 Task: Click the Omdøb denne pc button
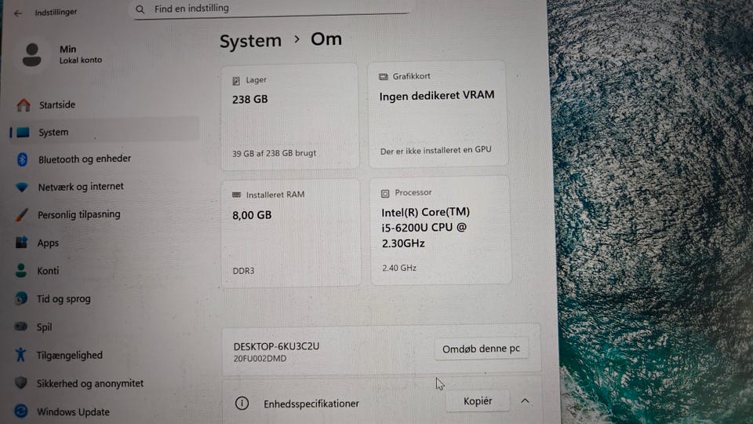click(481, 349)
